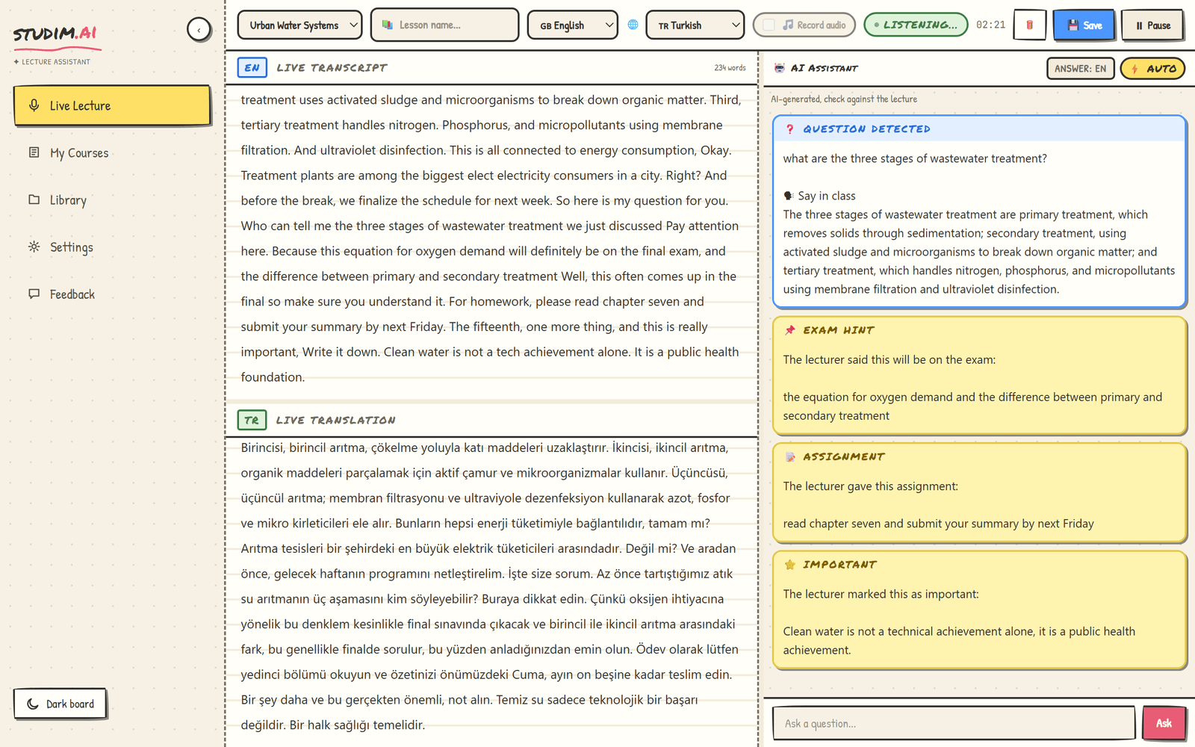Collapse the sidebar with the arrow button
The image size is (1195, 747).
[x=199, y=30]
